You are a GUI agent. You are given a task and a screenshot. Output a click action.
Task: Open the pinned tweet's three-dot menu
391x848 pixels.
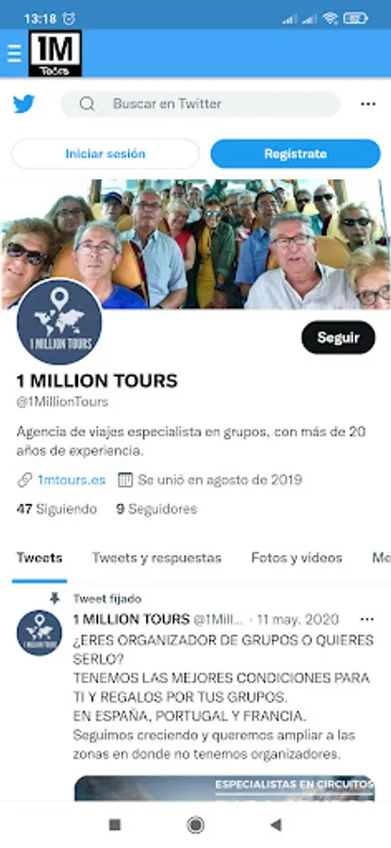[x=367, y=619]
